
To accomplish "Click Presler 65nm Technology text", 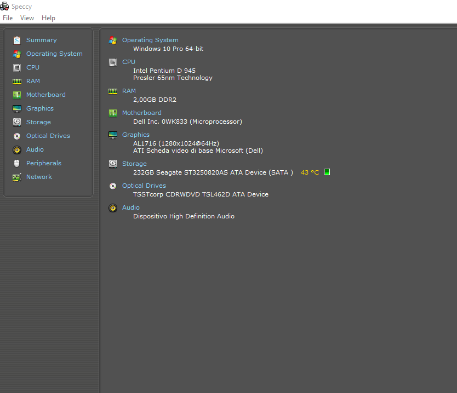I will click(x=173, y=78).
